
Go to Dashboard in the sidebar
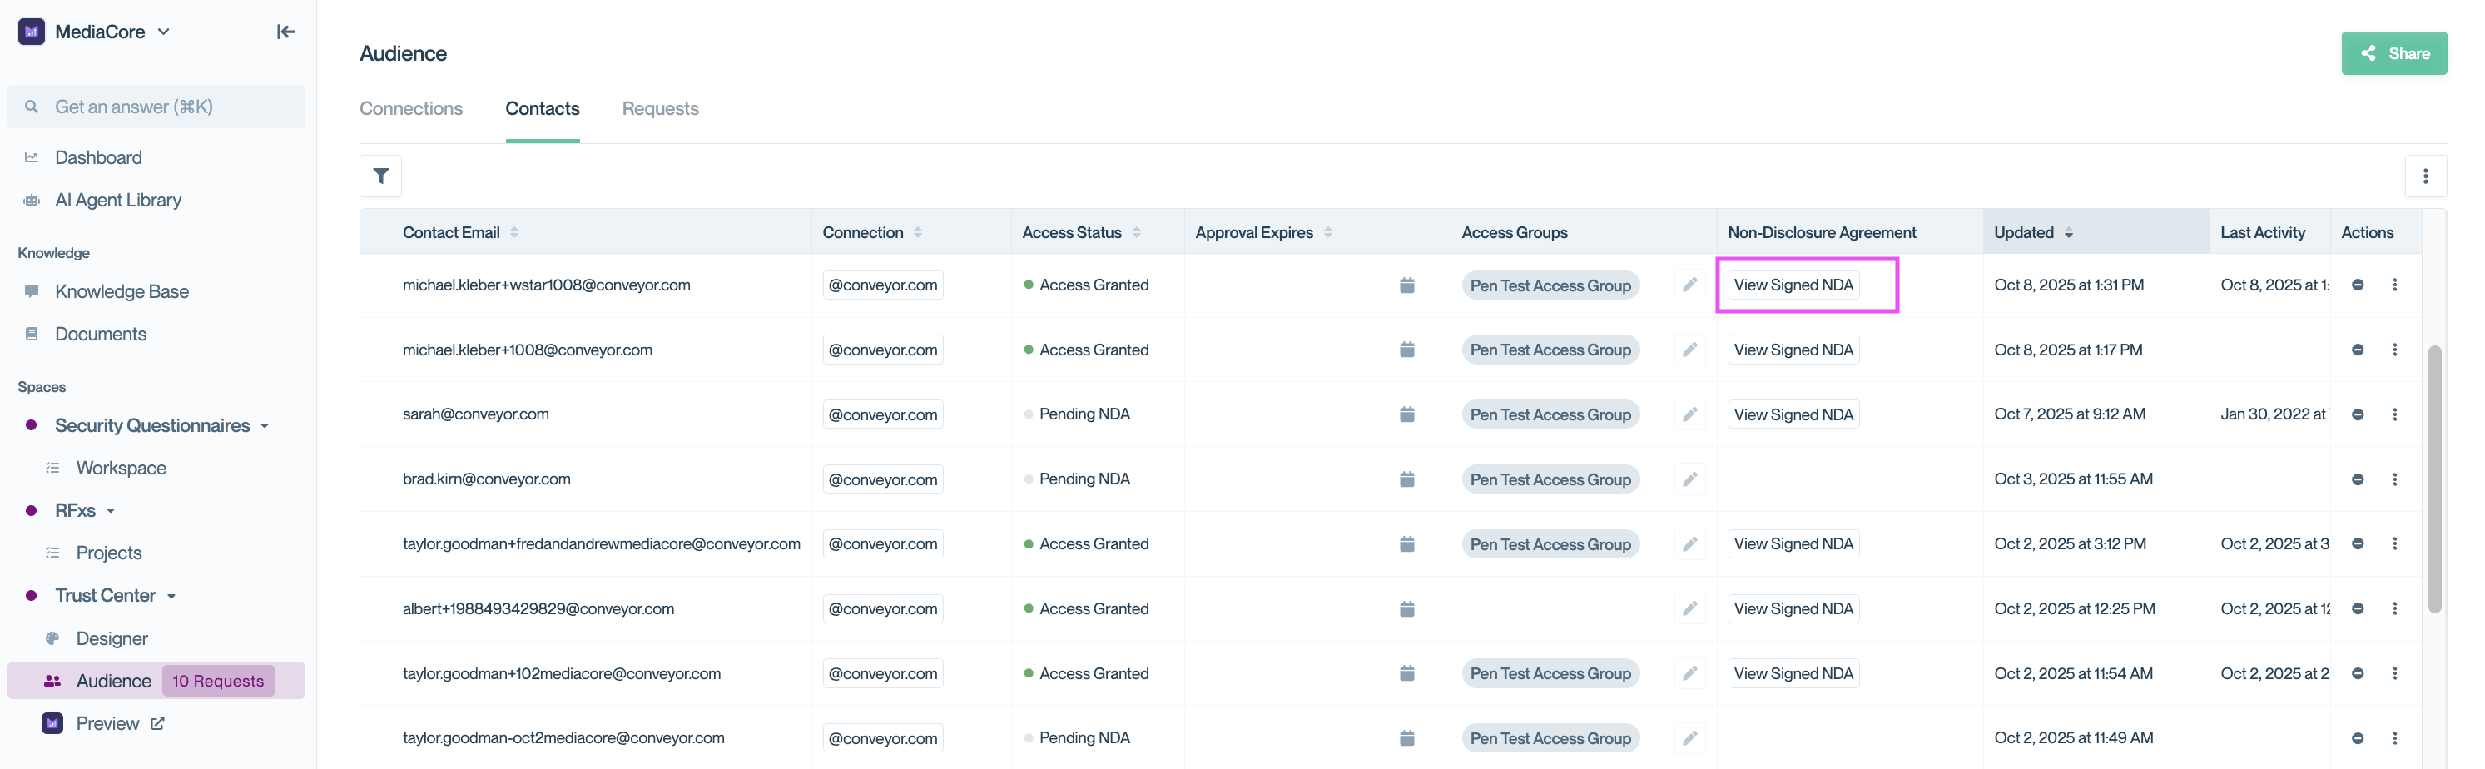click(98, 157)
